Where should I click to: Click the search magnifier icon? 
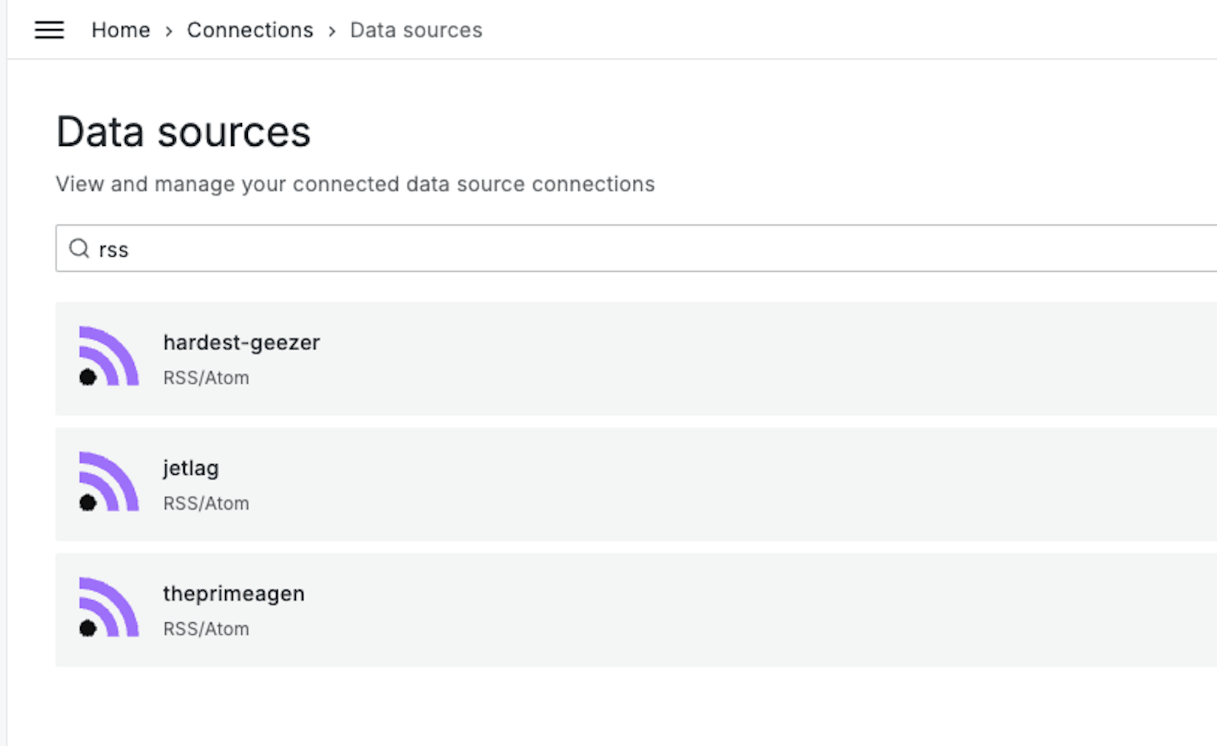coord(79,248)
